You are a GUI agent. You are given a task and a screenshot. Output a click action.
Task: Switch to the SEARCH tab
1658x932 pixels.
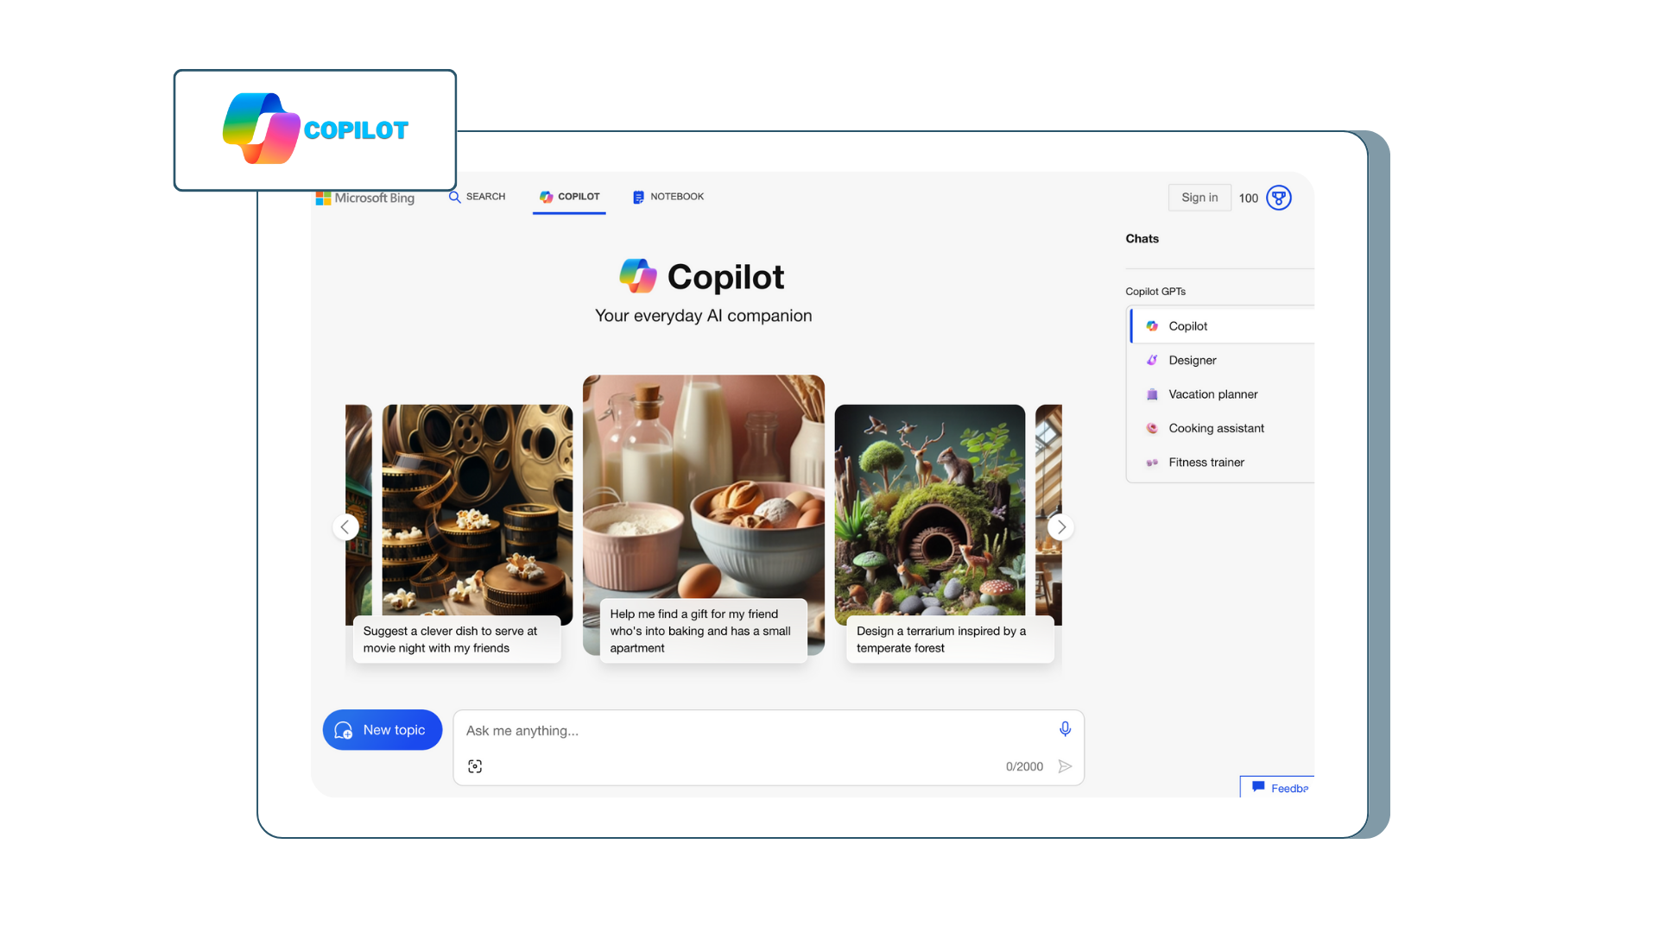(476, 196)
